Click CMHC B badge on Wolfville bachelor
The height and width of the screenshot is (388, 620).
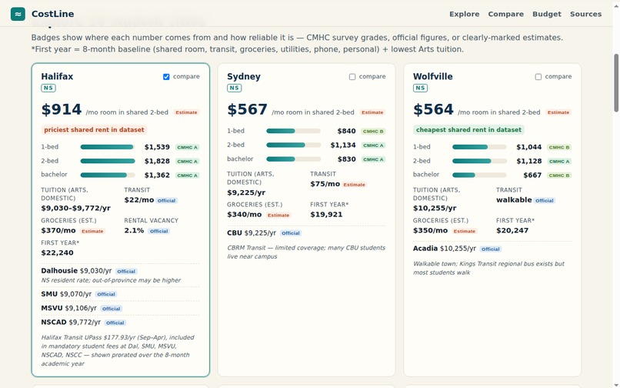click(x=559, y=176)
